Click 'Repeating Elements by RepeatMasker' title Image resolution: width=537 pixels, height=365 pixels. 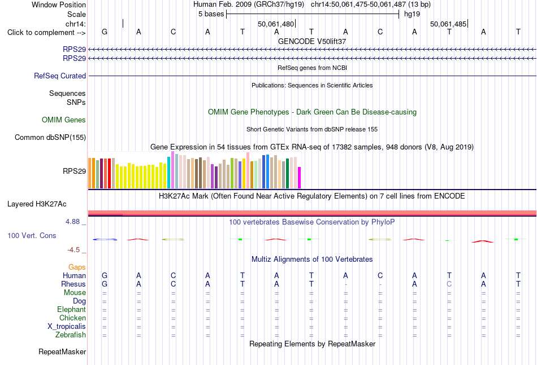pyautogui.click(x=312, y=344)
